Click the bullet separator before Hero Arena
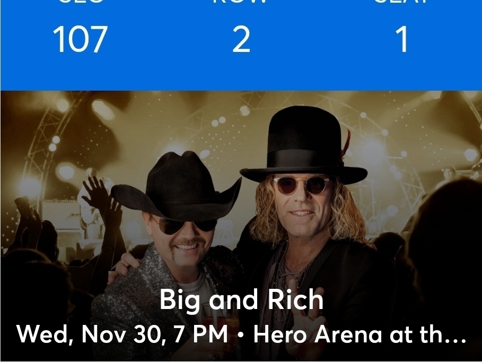Screen dimensions: 482x362 point(240,335)
